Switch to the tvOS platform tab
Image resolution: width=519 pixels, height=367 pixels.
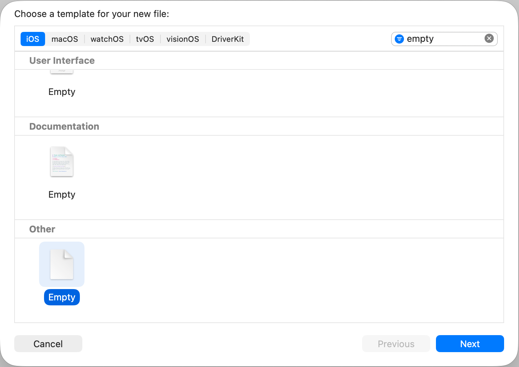[145, 39]
